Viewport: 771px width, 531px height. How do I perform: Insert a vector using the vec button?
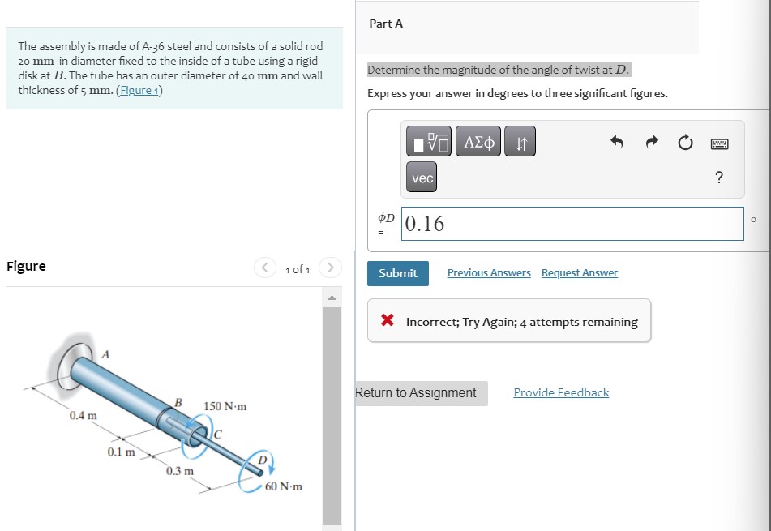tap(421, 177)
